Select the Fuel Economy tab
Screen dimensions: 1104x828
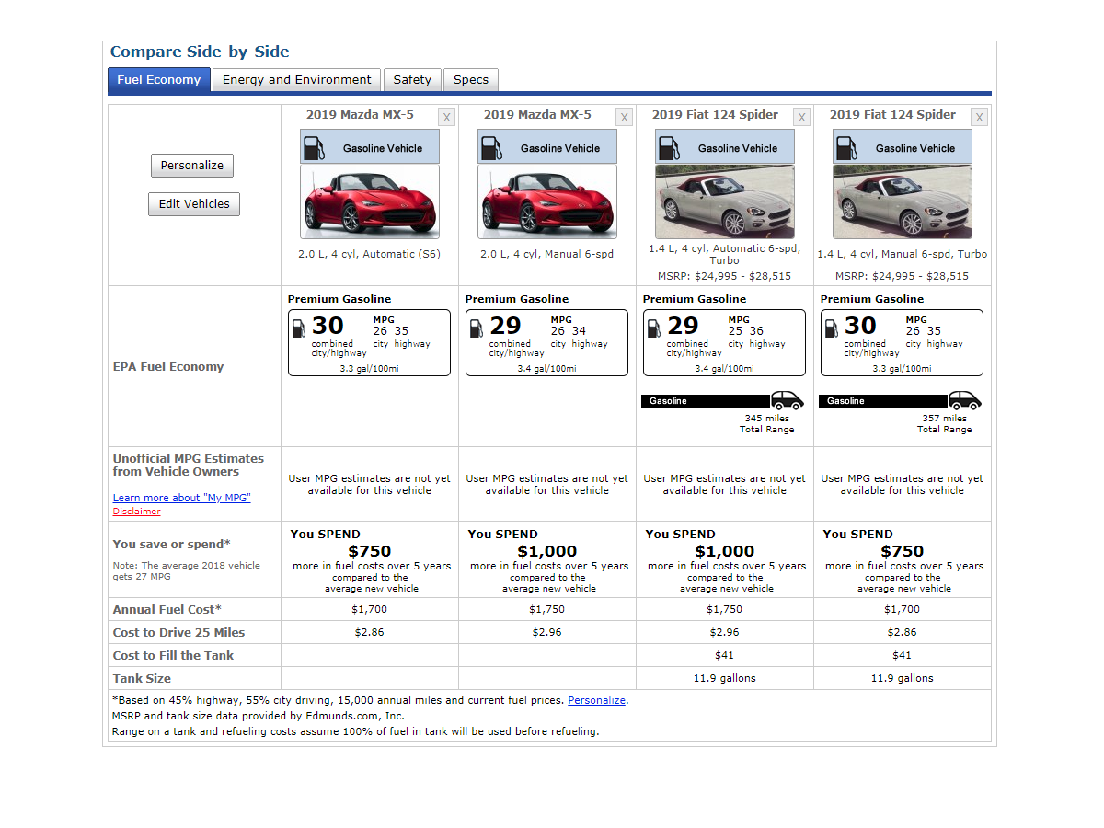tap(159, 80)
